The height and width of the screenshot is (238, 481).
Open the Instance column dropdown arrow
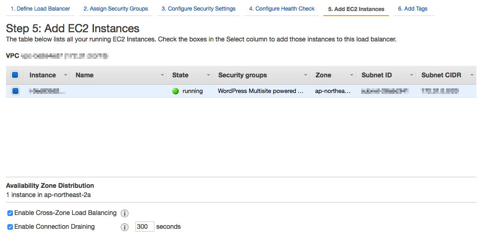coord(65,75)
